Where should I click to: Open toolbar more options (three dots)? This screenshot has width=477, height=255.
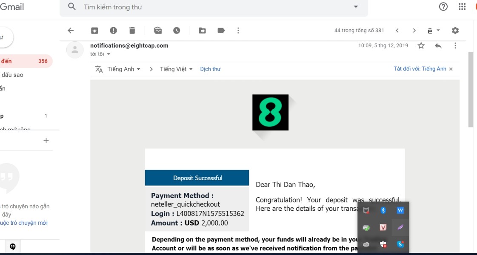[238, 31]
